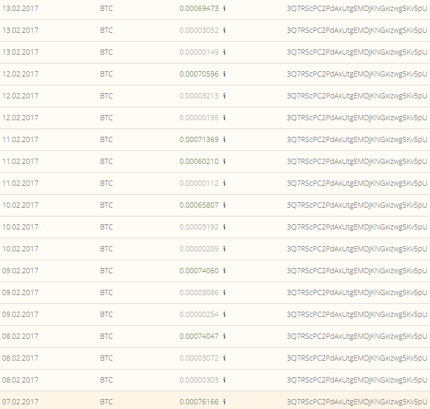Click wallet address in the 0.00069473 row
The width and height of the screenshot is (430, 409).
click(357, 8)
